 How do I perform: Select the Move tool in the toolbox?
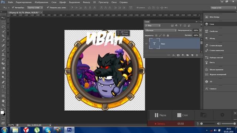click(x=3, y=18)
